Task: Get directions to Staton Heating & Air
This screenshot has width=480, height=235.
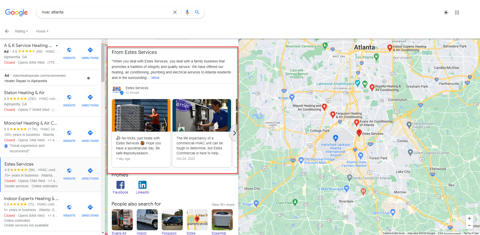Action: coord(90,97)
